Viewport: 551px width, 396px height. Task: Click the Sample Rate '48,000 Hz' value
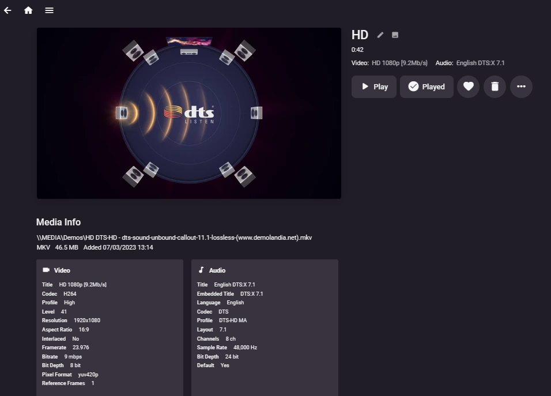(246, 348)
